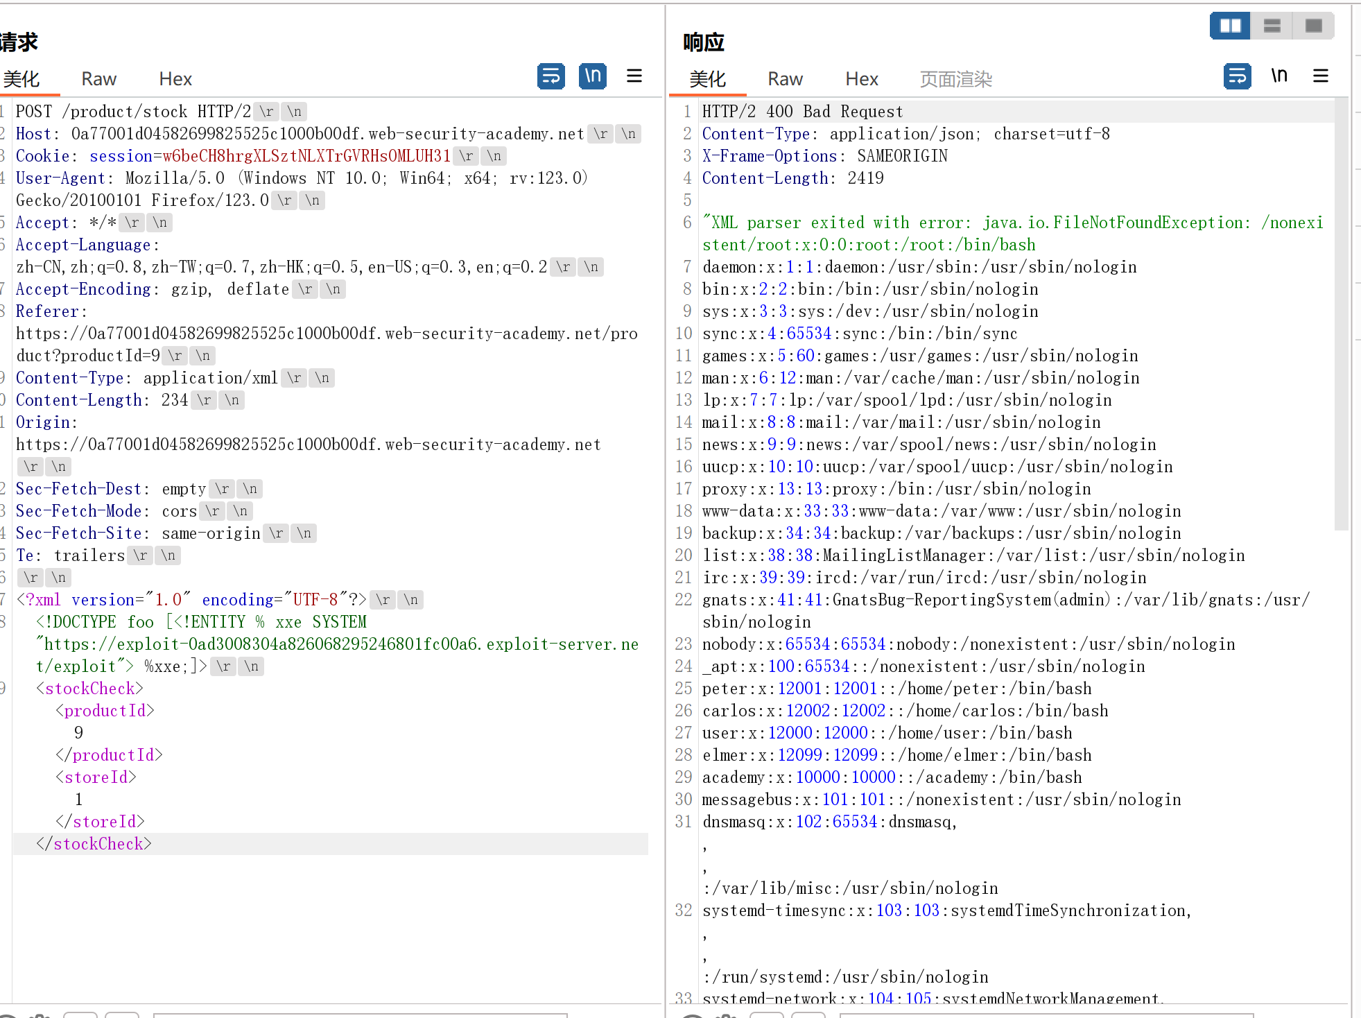Click response Content-Type: application/json header
Screen dimensions: 1361x1018
[906, 134]
